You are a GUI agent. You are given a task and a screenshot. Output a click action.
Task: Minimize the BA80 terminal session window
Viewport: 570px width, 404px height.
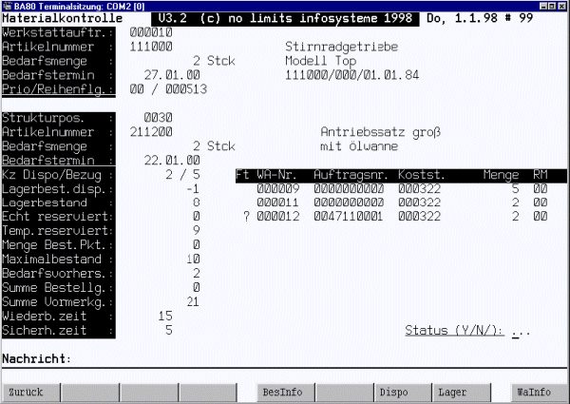(x=539, y=6)
